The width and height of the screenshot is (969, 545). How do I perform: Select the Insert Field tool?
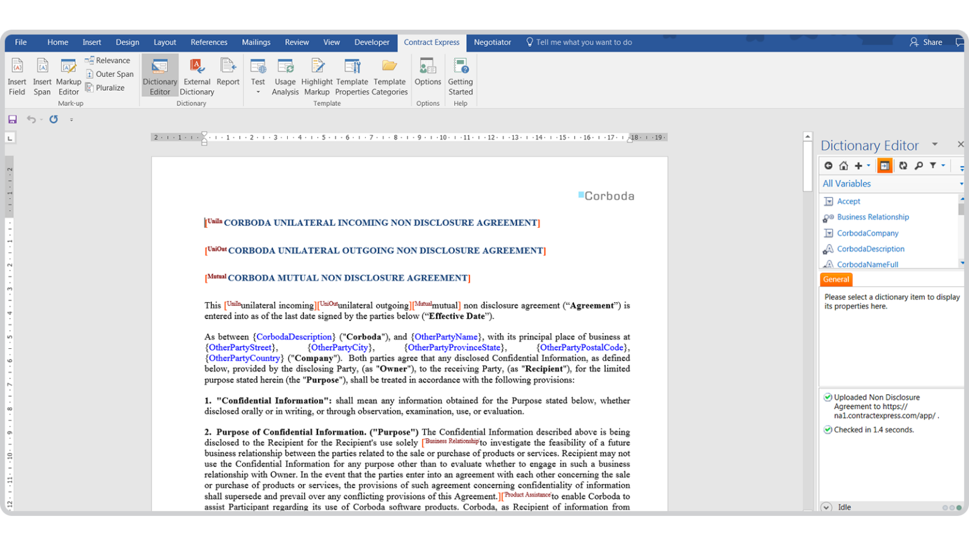click(x=16, y=76)
